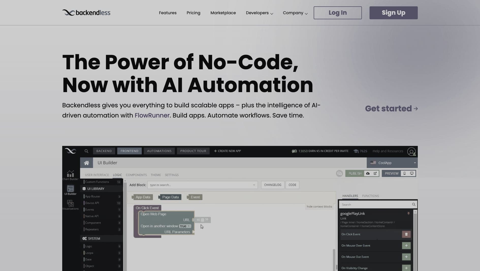Open the Developers dropdown menu
The image size is (480, 271).
click(x=259, y=13)
